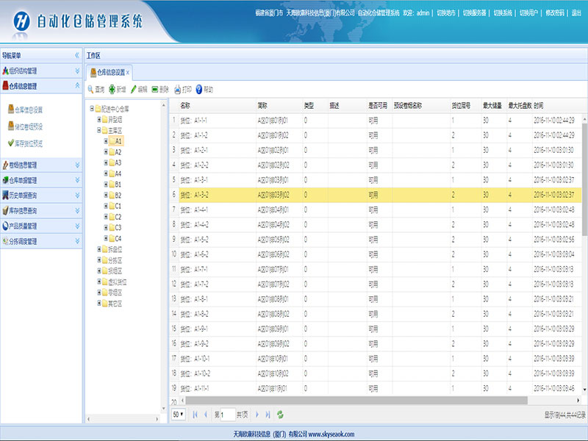Select the B1 folder in tree
This screenshot has width=588, height=441.
[118, 184]
